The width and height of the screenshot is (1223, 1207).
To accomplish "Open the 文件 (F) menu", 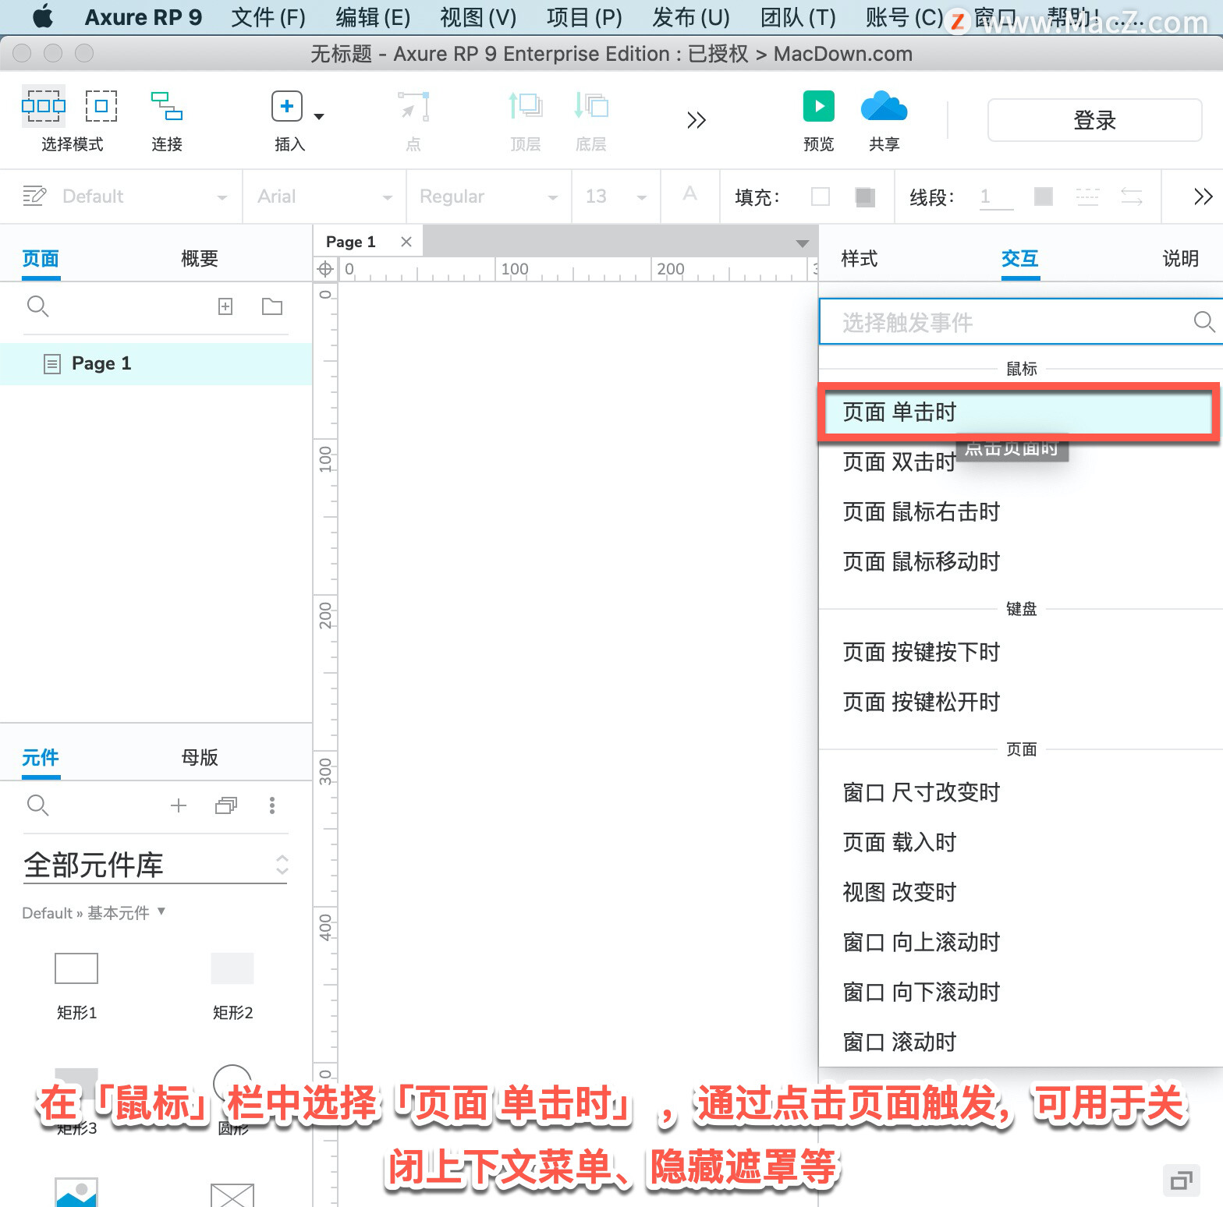I will click(x=268, y=17).
